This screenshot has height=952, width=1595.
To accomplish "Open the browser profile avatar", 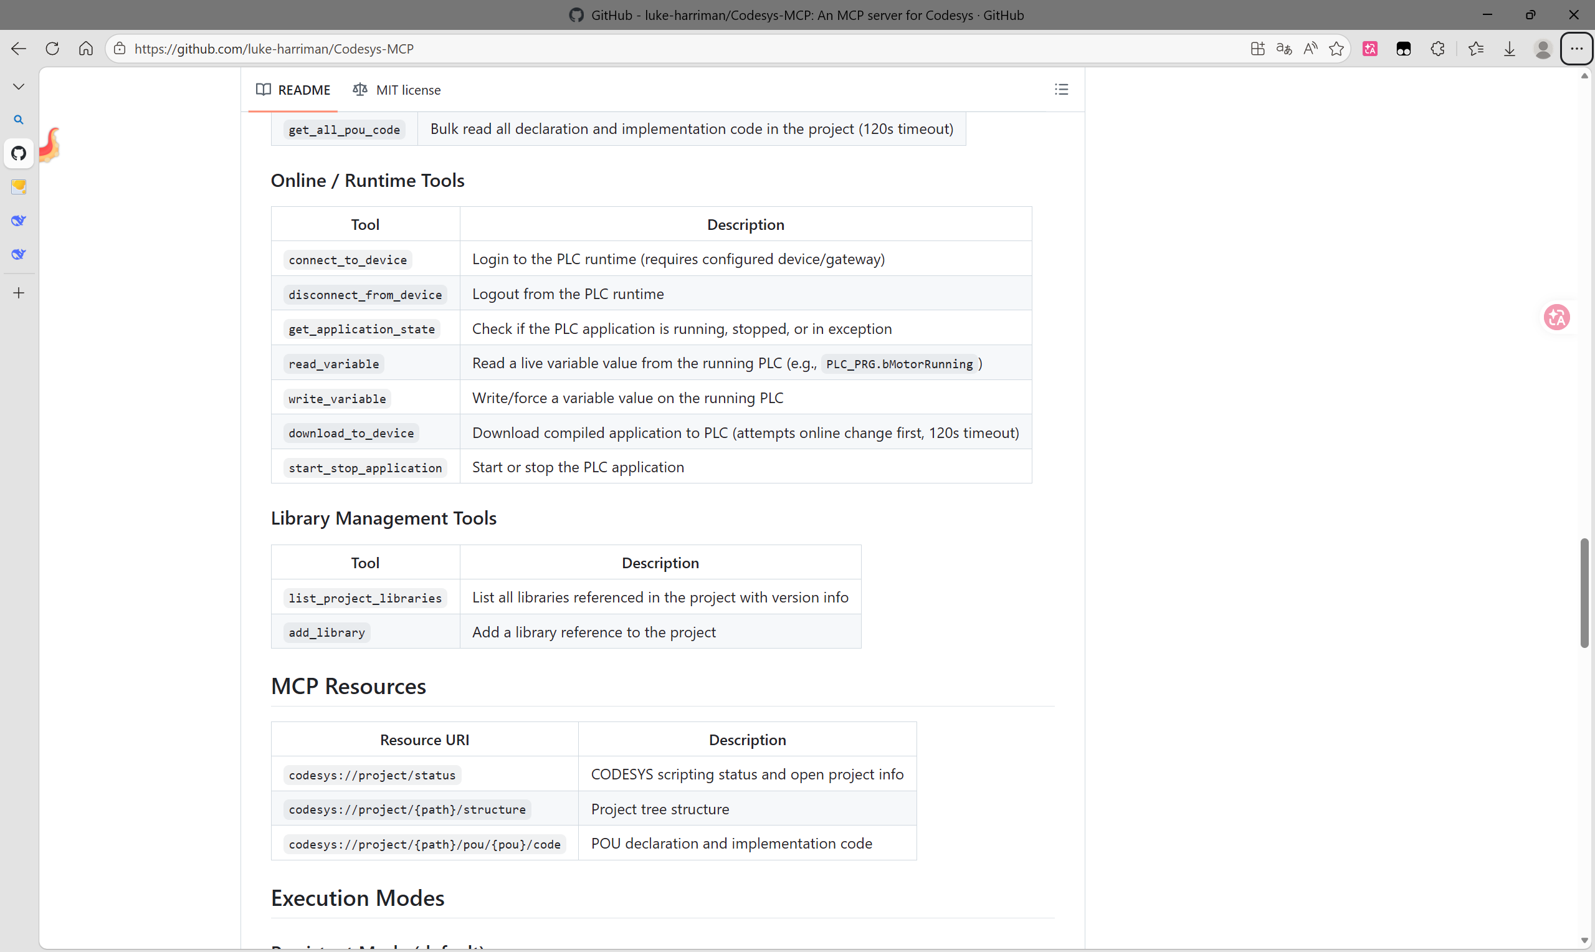I will click(1543, 49).
